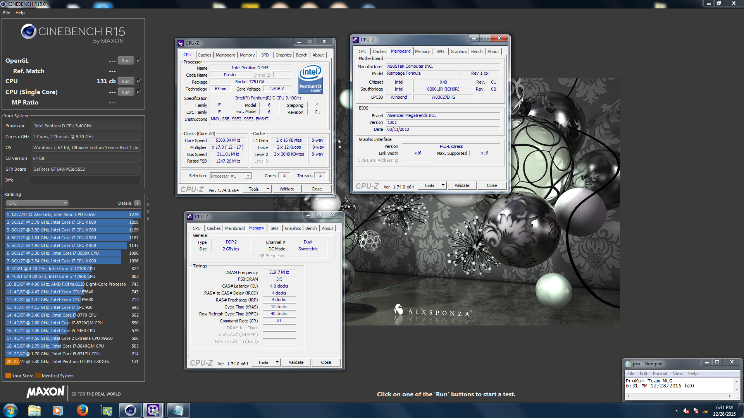Run the OpenGL benchmark
Screen dimensions: 744x418
pyautogui.click(x=126, y=60)
